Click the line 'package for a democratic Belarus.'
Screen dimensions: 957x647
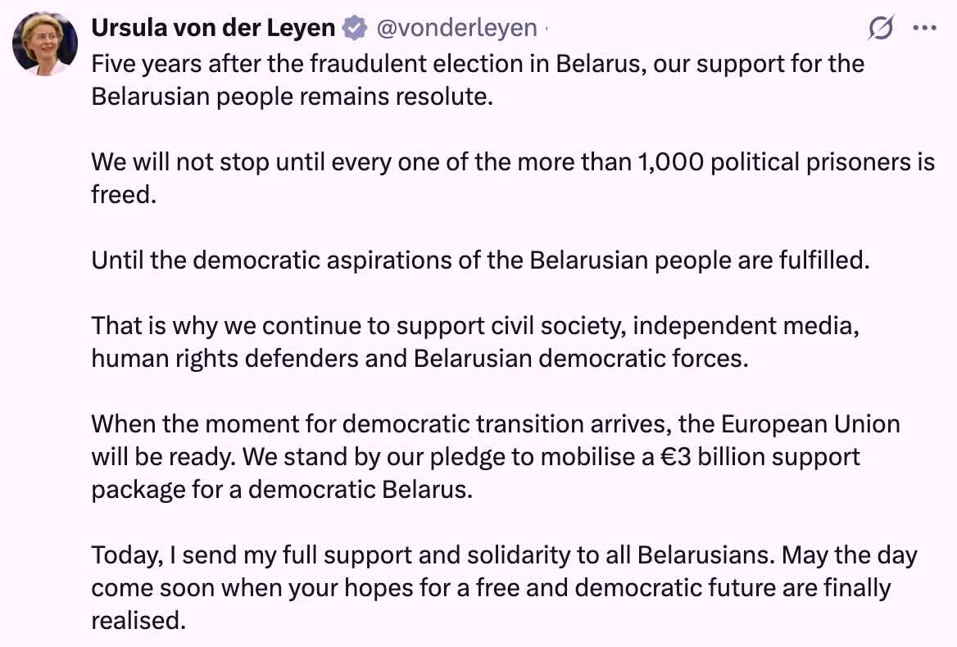(x=282, y=490)
